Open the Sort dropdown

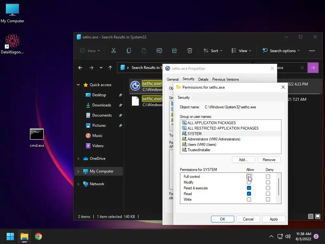[x=213, y=51]
